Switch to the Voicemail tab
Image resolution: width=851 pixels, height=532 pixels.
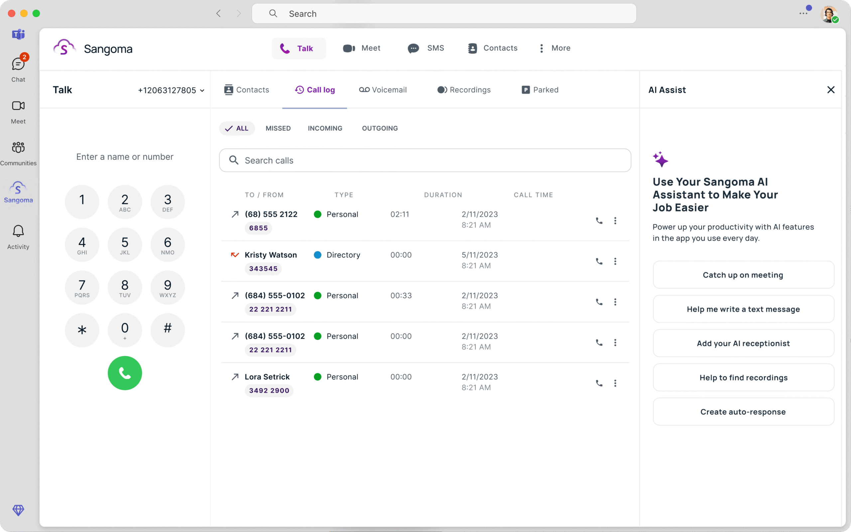[x=383, y=90]
